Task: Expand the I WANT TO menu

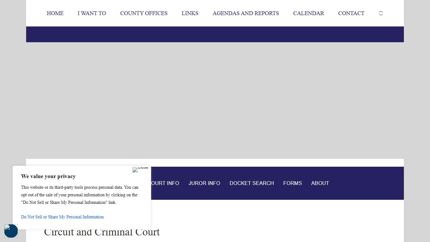Action: pos(92,13)
